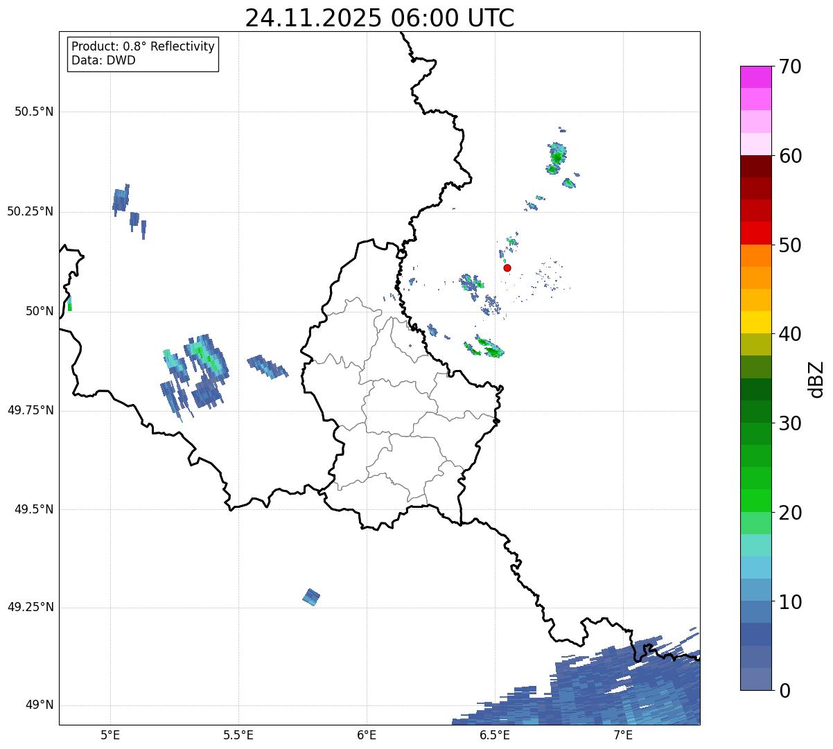The height and width of the screenshot is (749, 833).
Task: Click the 49.5°N latitude label
Action: (34, 509)
